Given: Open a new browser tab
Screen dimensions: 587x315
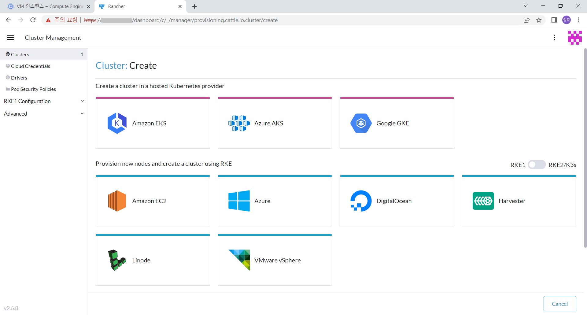Looking at the screenshot, I should pyautogui.click(x=194, y=6).
